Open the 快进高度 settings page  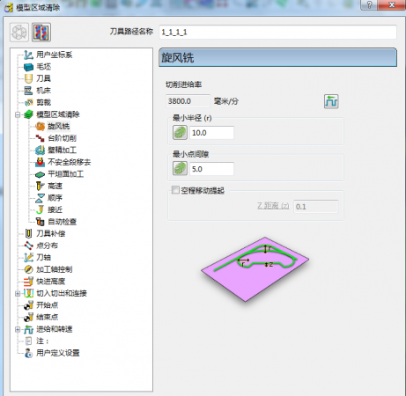[50, 282]
